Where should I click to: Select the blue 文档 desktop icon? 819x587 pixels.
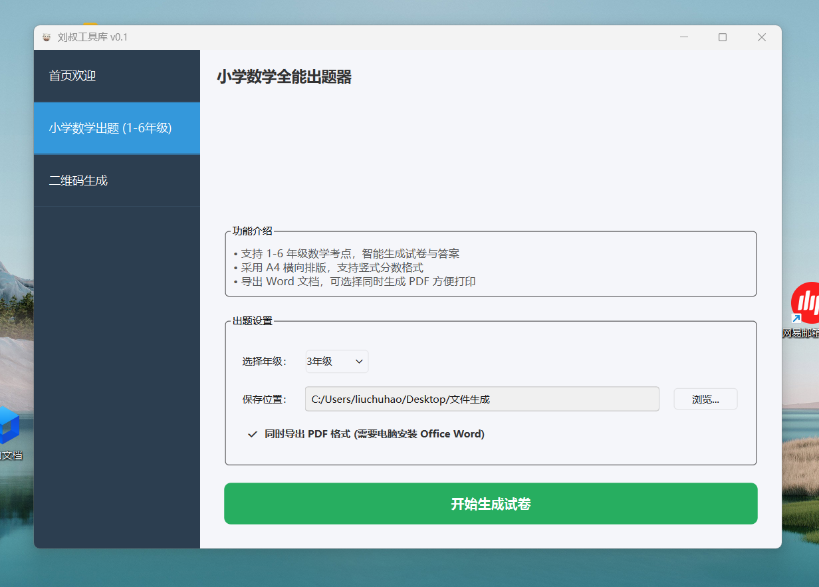click(8, 427)
